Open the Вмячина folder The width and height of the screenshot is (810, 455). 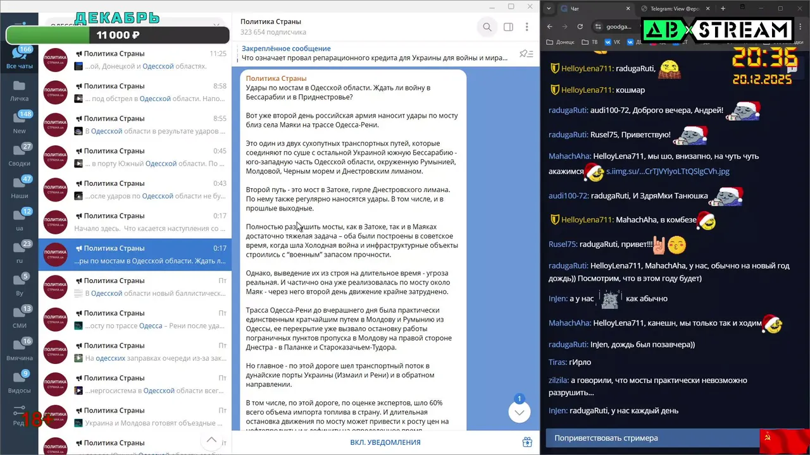point(20,350)
